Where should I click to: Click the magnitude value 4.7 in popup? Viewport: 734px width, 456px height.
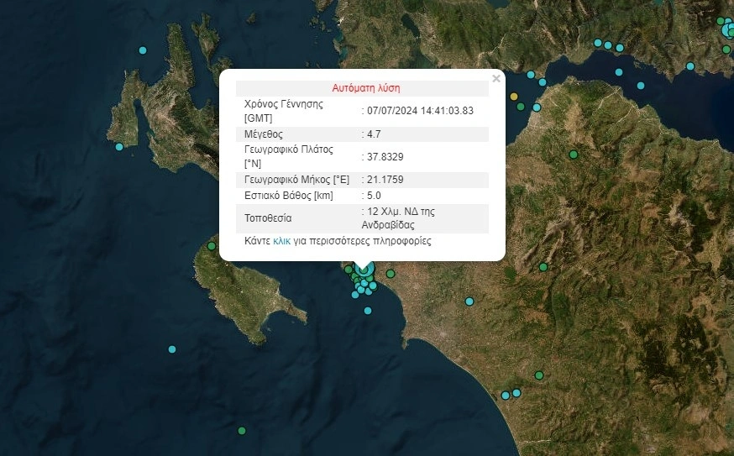[x=374, y=134]
